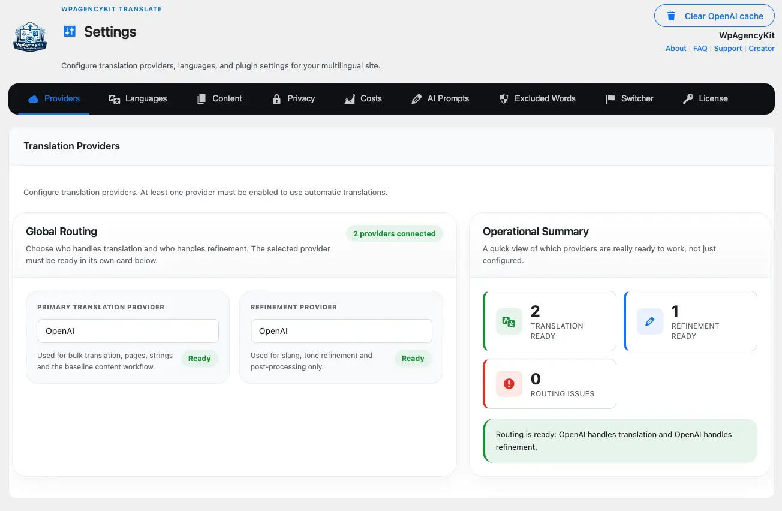Click the Translation Ready summary card

coord(549,321)
